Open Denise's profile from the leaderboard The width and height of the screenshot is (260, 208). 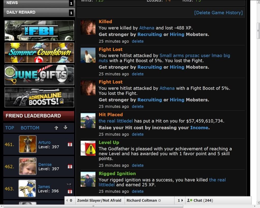tap(45, 164)
